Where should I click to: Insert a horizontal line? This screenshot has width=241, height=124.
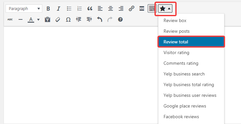(20, 20)
